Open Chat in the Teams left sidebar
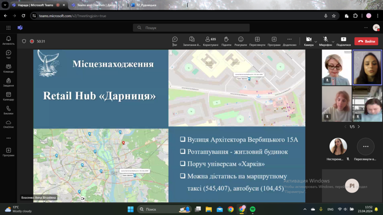The width and height of the screenshot is (383, 215). (x=8, y=54)
